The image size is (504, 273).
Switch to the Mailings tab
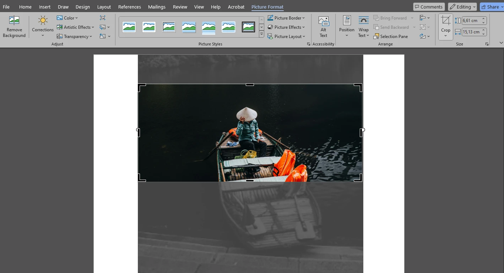pos(157,7)
